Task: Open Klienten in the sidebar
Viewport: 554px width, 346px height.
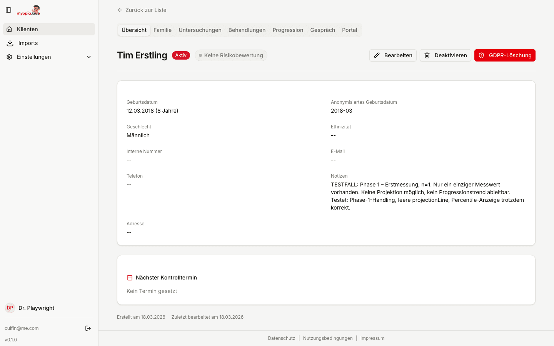Action: tap(27, 29)
